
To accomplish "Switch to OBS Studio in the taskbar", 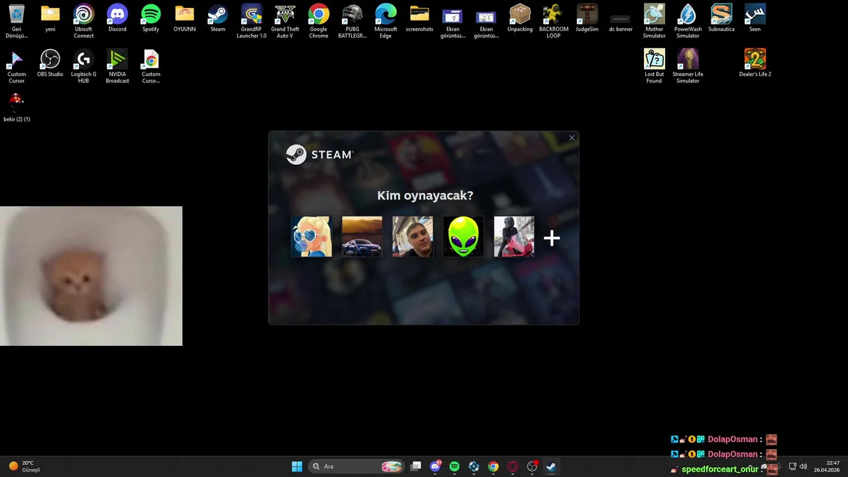I will [x=532, y=466].
